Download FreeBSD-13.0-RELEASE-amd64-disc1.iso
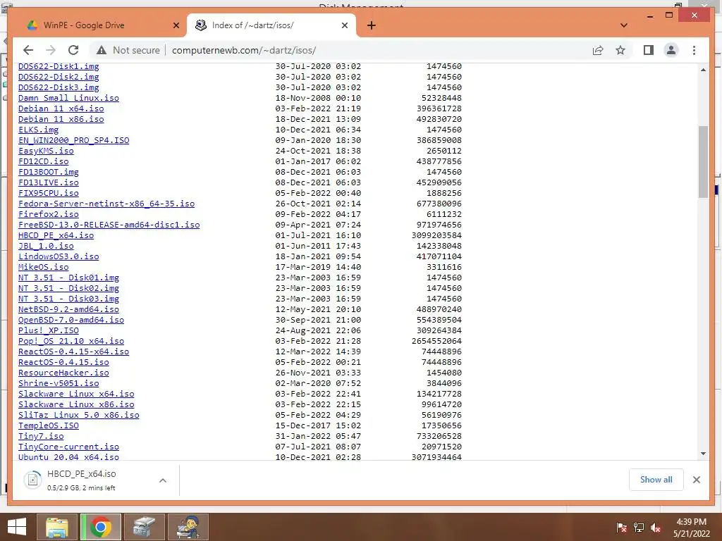722x541 pixels. 109,225
